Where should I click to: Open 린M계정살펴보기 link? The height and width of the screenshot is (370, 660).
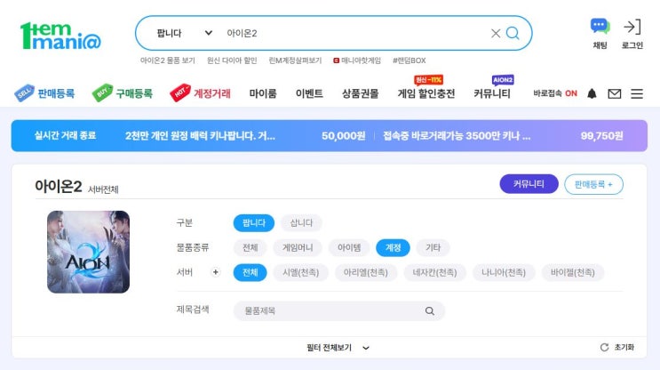tap(295, 60)
